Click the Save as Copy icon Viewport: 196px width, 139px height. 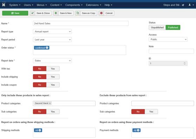click(78, 13)
